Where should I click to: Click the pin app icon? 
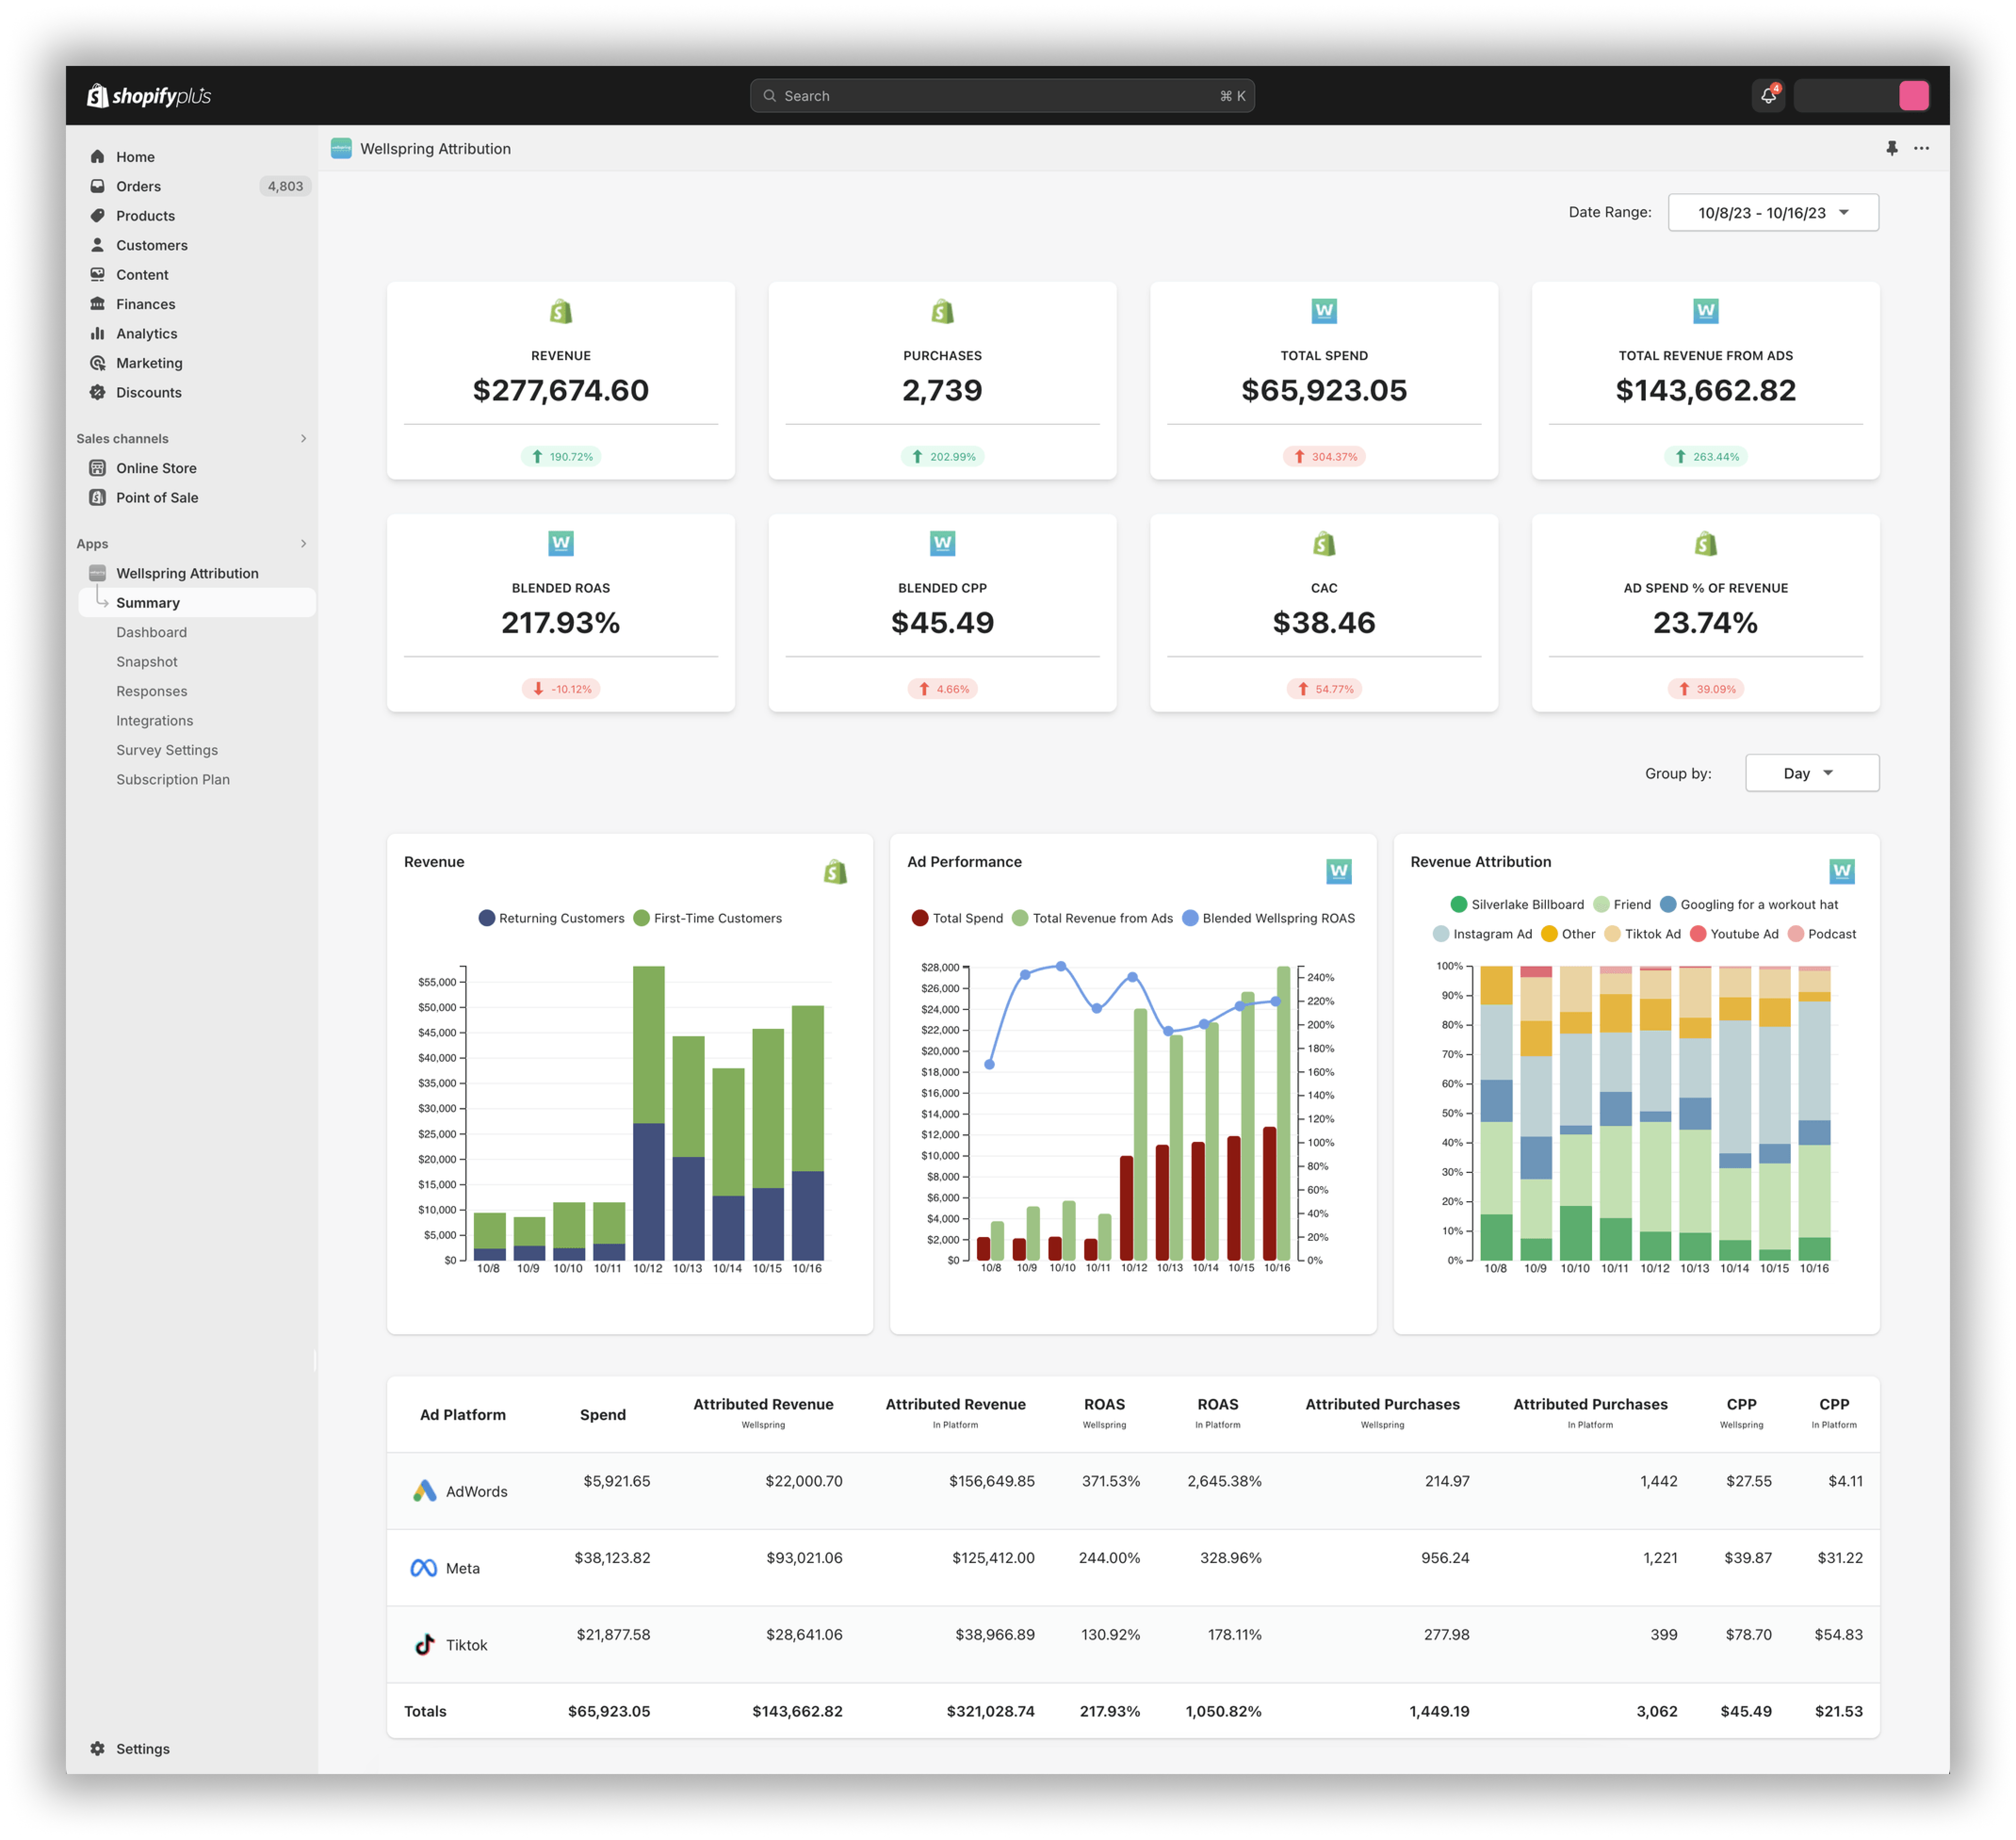point(1891,148)
